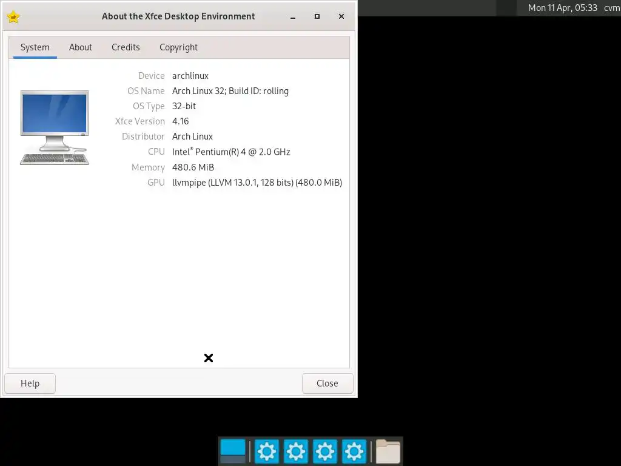Image resolution: width=621 pixels, height=466 pixels.
Task: Click the Distributor value 'Arch Linux'
Action: [192, 137]
